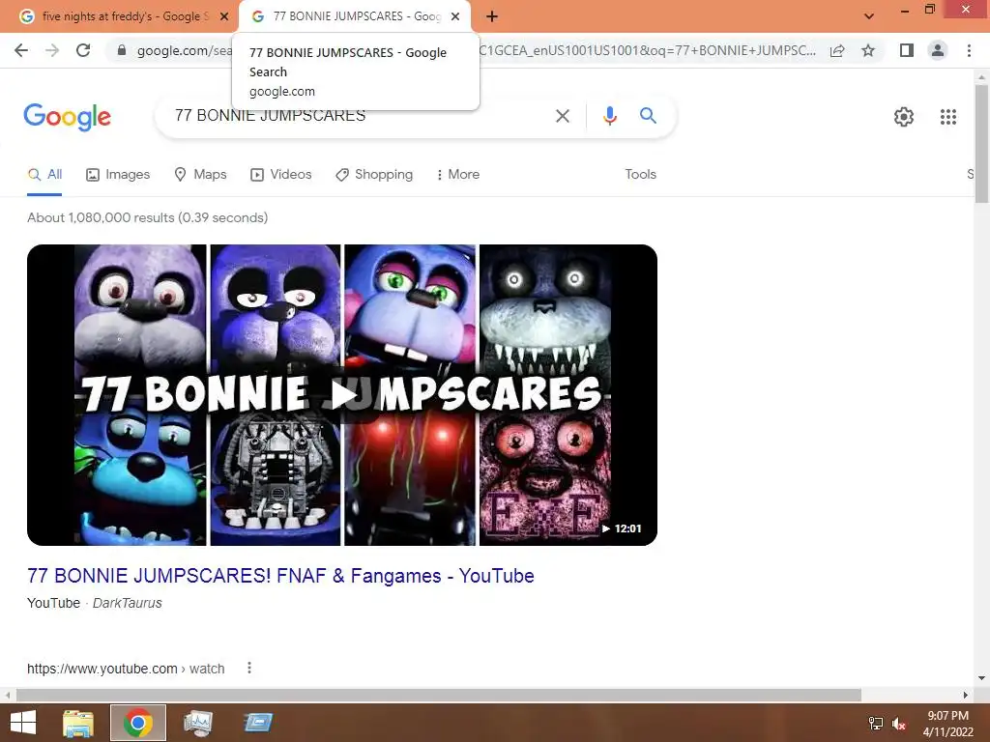
Task: Switch to Videos results
Action: point(281,174)
